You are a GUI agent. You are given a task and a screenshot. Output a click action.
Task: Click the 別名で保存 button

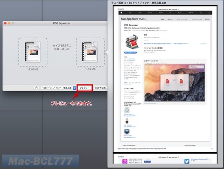[101, 88]
